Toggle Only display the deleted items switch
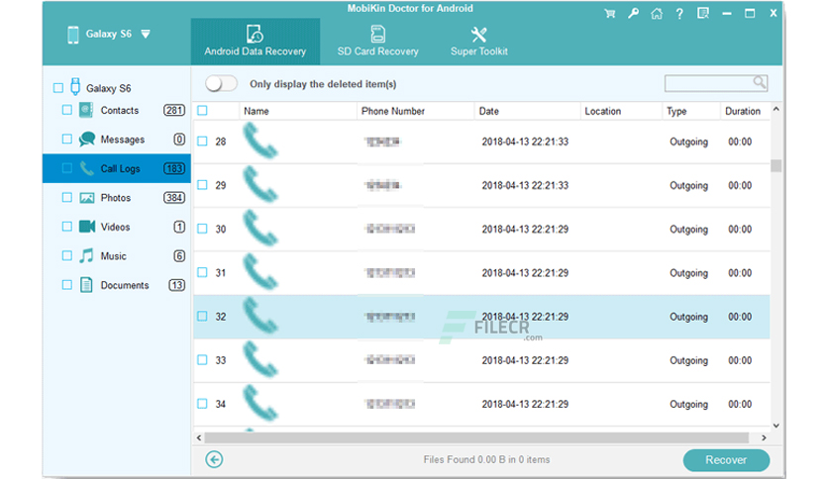 click(x=221, y=83)
